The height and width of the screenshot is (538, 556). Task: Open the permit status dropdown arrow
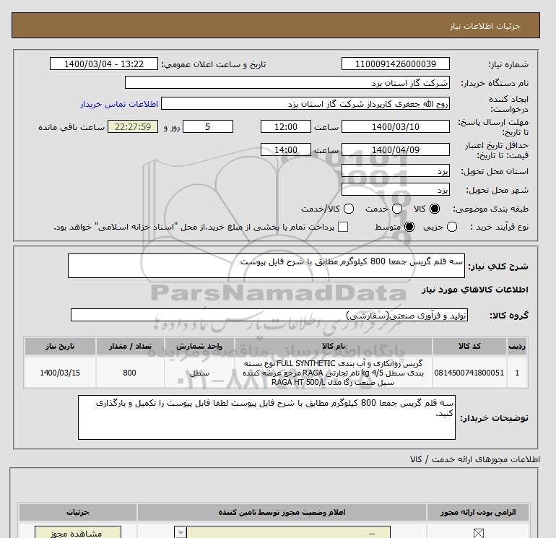point(181,533)
